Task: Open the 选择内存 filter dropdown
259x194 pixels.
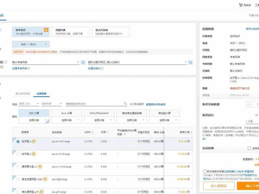Action: (x=51, y=103)
